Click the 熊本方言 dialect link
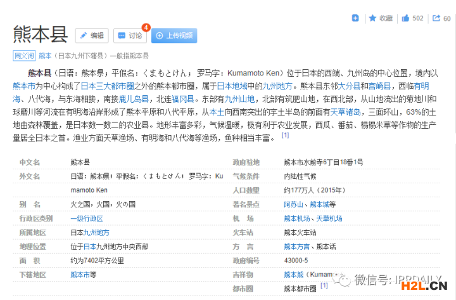456x300 pixels. (298, 246)
